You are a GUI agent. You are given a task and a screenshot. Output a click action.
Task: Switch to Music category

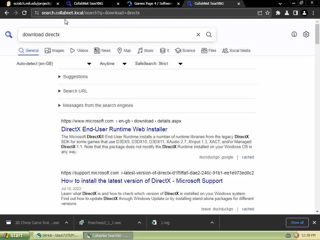pos(146,50)
